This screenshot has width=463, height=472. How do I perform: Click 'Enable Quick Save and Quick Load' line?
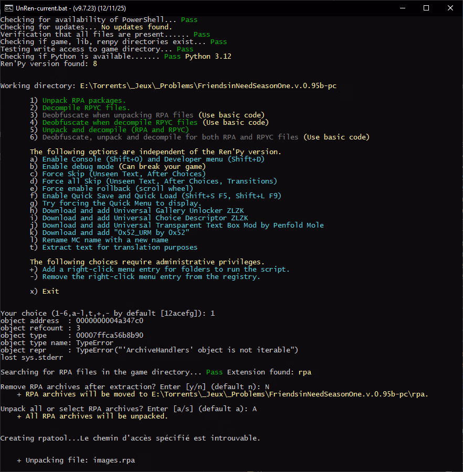(x=155, y=196)
